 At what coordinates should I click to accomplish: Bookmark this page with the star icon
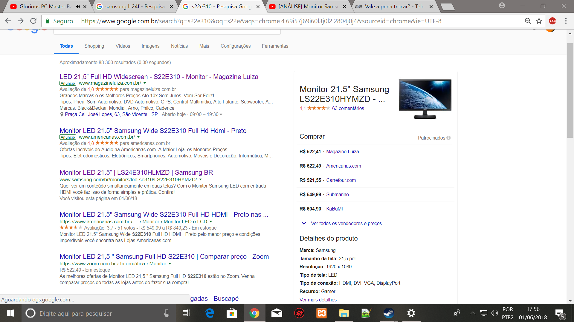539,21
